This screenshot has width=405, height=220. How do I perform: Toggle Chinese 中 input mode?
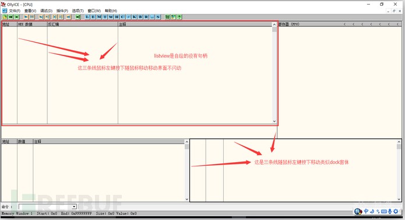366,211
